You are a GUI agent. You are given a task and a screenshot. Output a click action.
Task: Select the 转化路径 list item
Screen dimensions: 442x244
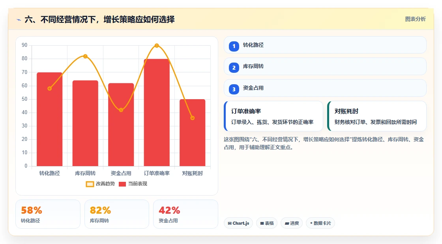pyautogui.click(x=325, y=45)
